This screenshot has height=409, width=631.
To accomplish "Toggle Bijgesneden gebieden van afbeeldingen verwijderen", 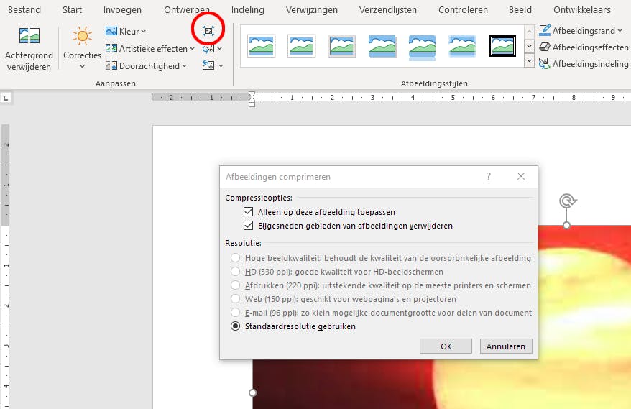I will pos(248,226).
